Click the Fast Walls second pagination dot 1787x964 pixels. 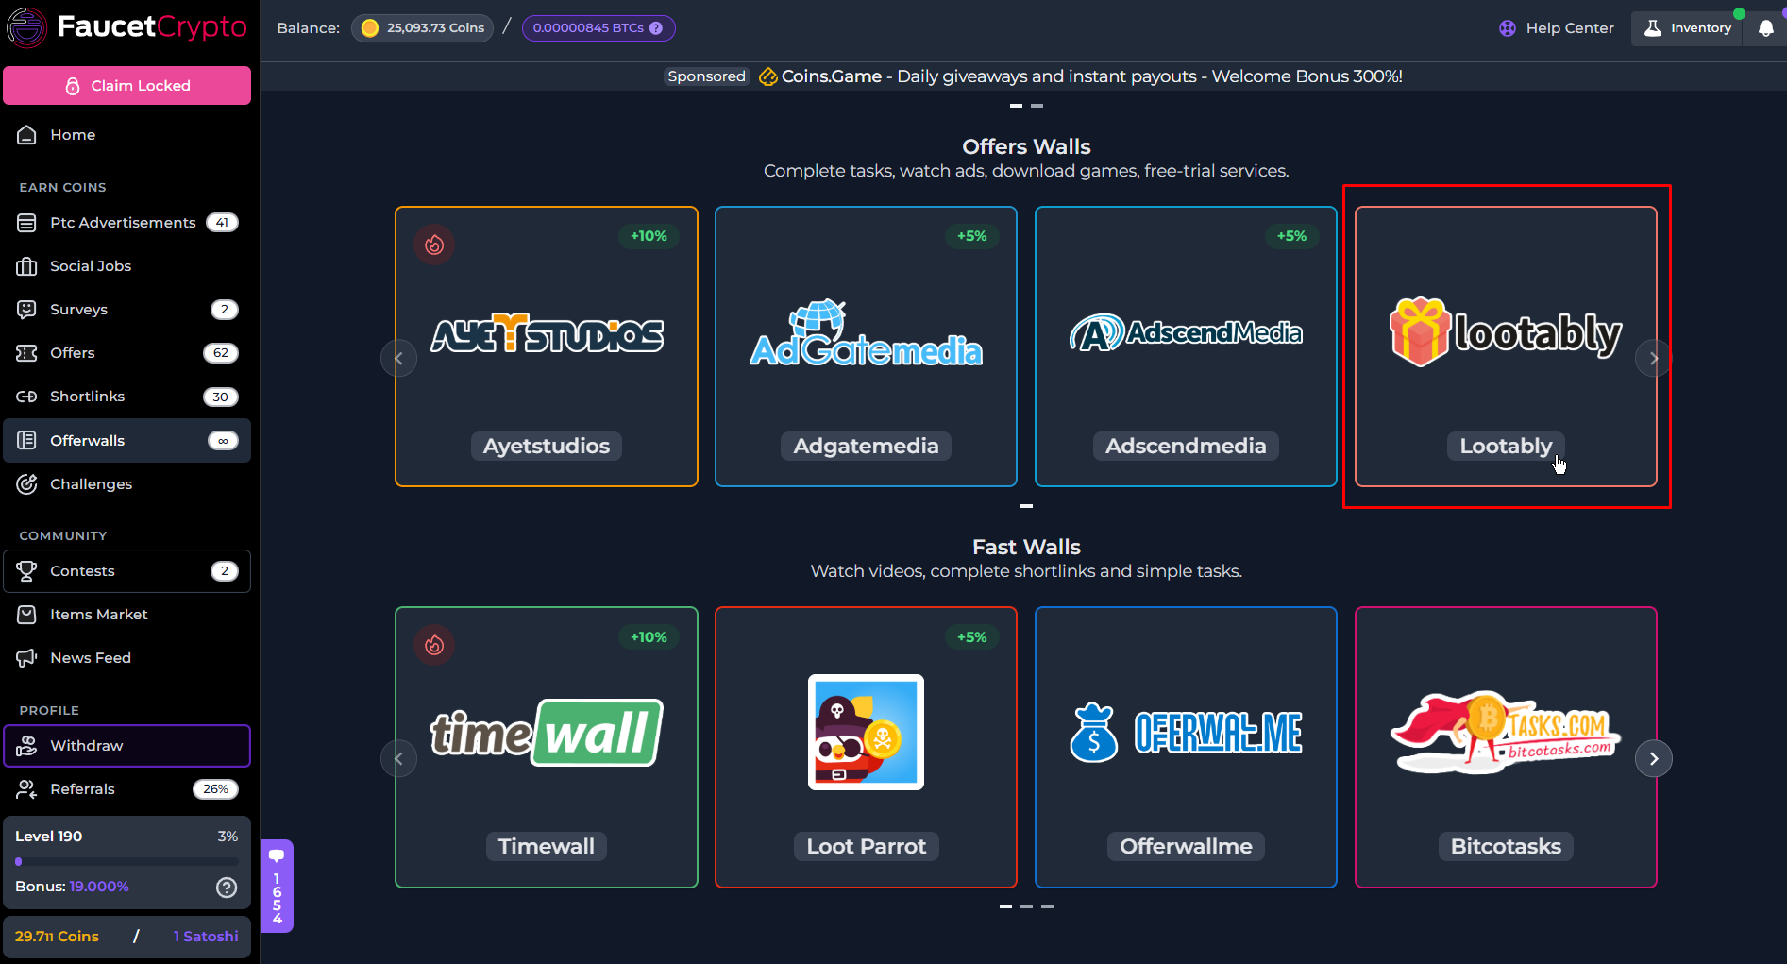pyautogui.click(x=1026, y=906)
